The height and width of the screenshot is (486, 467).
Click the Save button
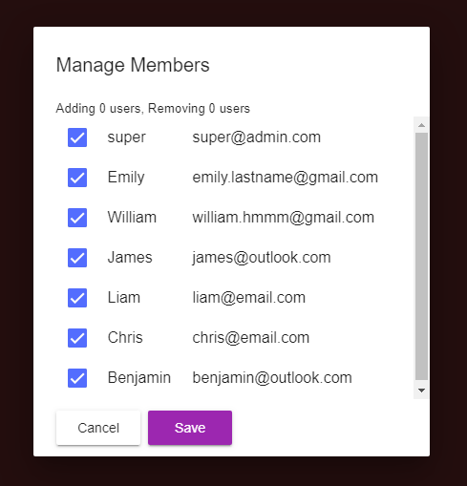tap(190, 428)
